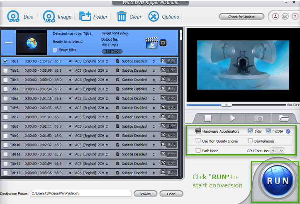The image size is (300, 204).
Task: Click speaker icon on Title10 row
Action: pyautogui.click(x=71, y=145)
